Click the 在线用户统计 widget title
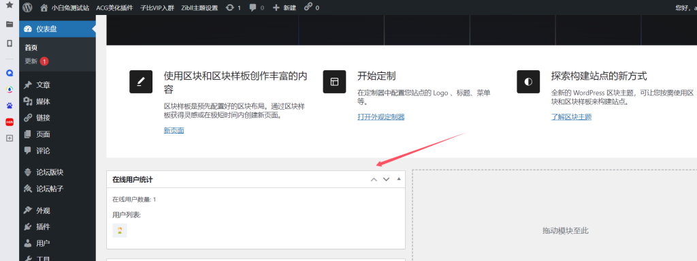The height and width of the screenshot is (261, 697). tap(133, 179)
